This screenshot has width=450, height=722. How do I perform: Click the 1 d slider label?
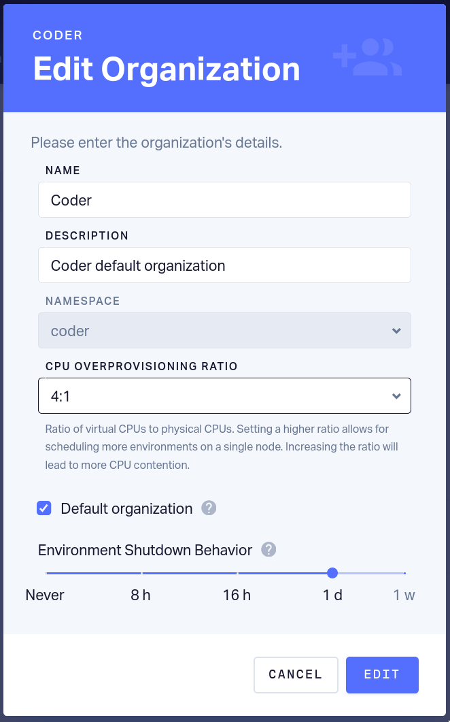click(332, 595)
